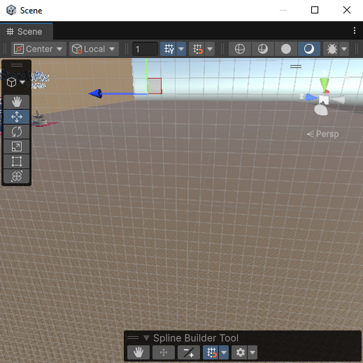Select shaded wireframe draw mode
Image resolution: width=363 pixels, height=363 pixels.
point(263,49)
